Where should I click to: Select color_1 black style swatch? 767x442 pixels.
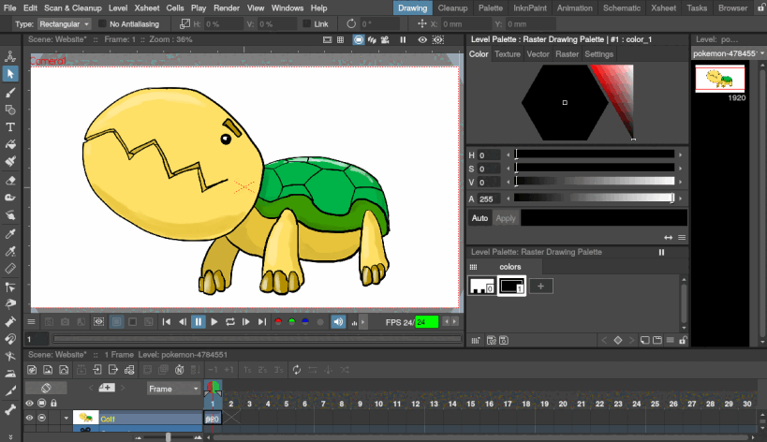point(511,286)
